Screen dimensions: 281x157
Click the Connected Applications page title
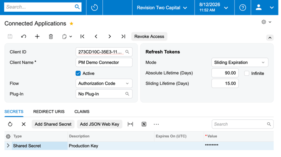tap(35, 23)
